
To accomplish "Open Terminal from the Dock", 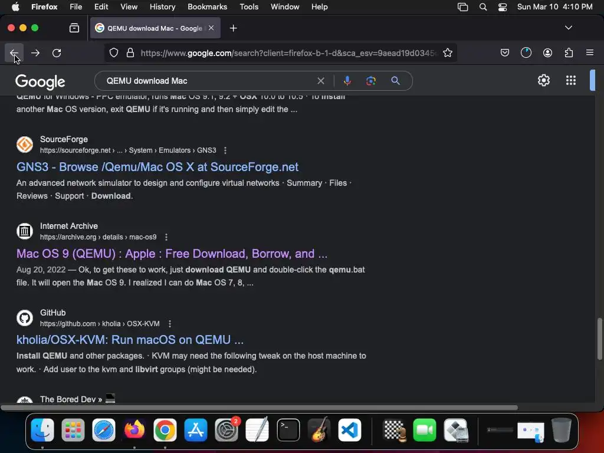I will tap(288, 429).
